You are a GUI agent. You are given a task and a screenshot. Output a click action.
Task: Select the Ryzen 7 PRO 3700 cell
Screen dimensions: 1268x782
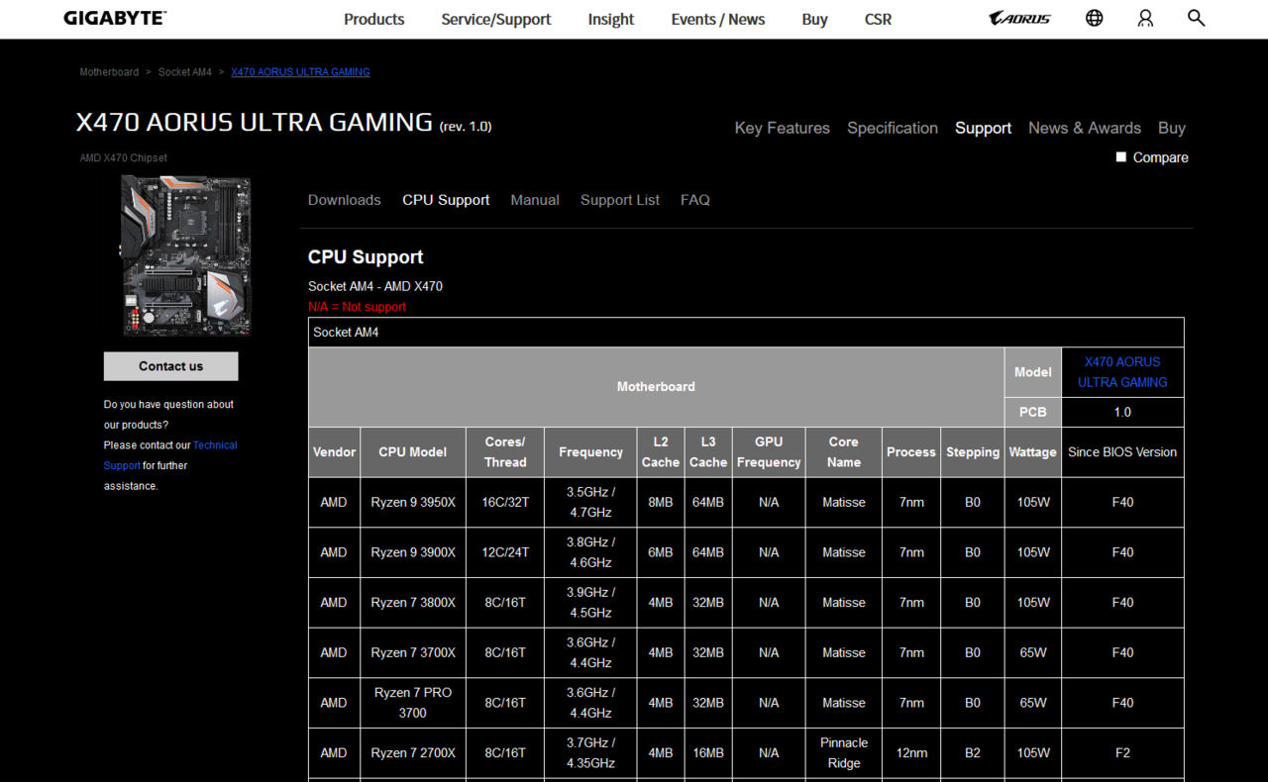click(413, 703)
